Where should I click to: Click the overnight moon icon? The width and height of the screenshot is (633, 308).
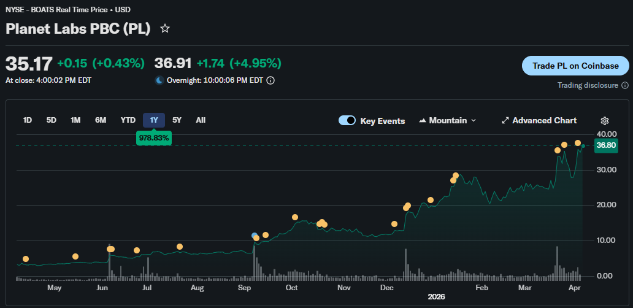tap(159, 80)
